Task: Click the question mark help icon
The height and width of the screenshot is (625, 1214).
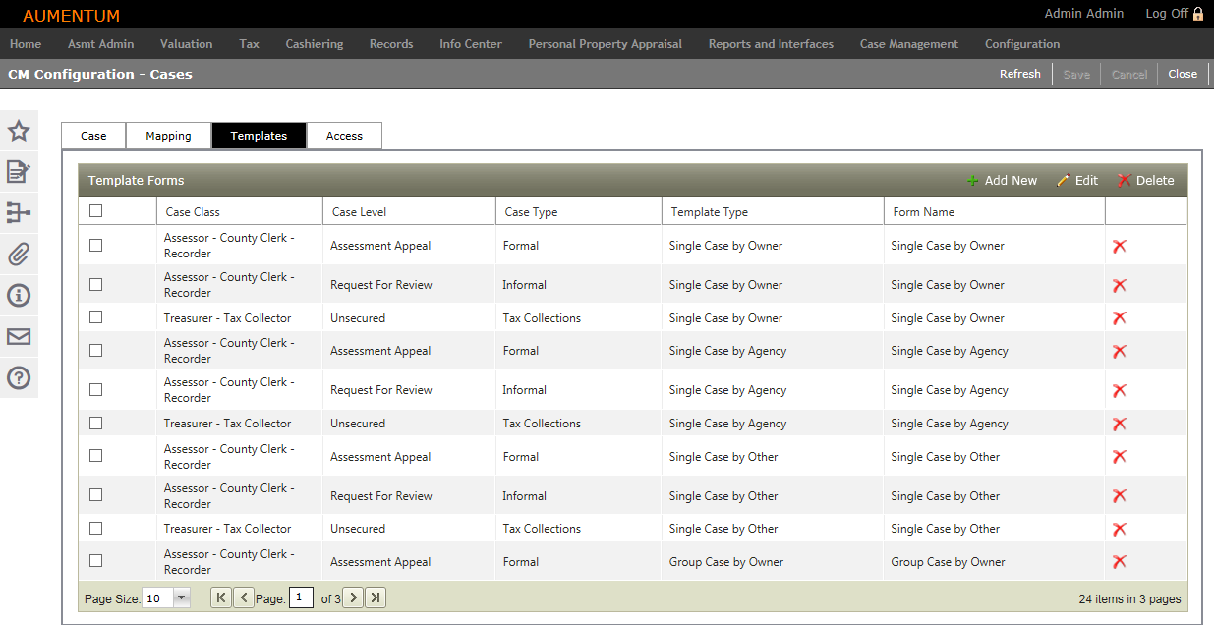Action: click(x=19, y=378)
